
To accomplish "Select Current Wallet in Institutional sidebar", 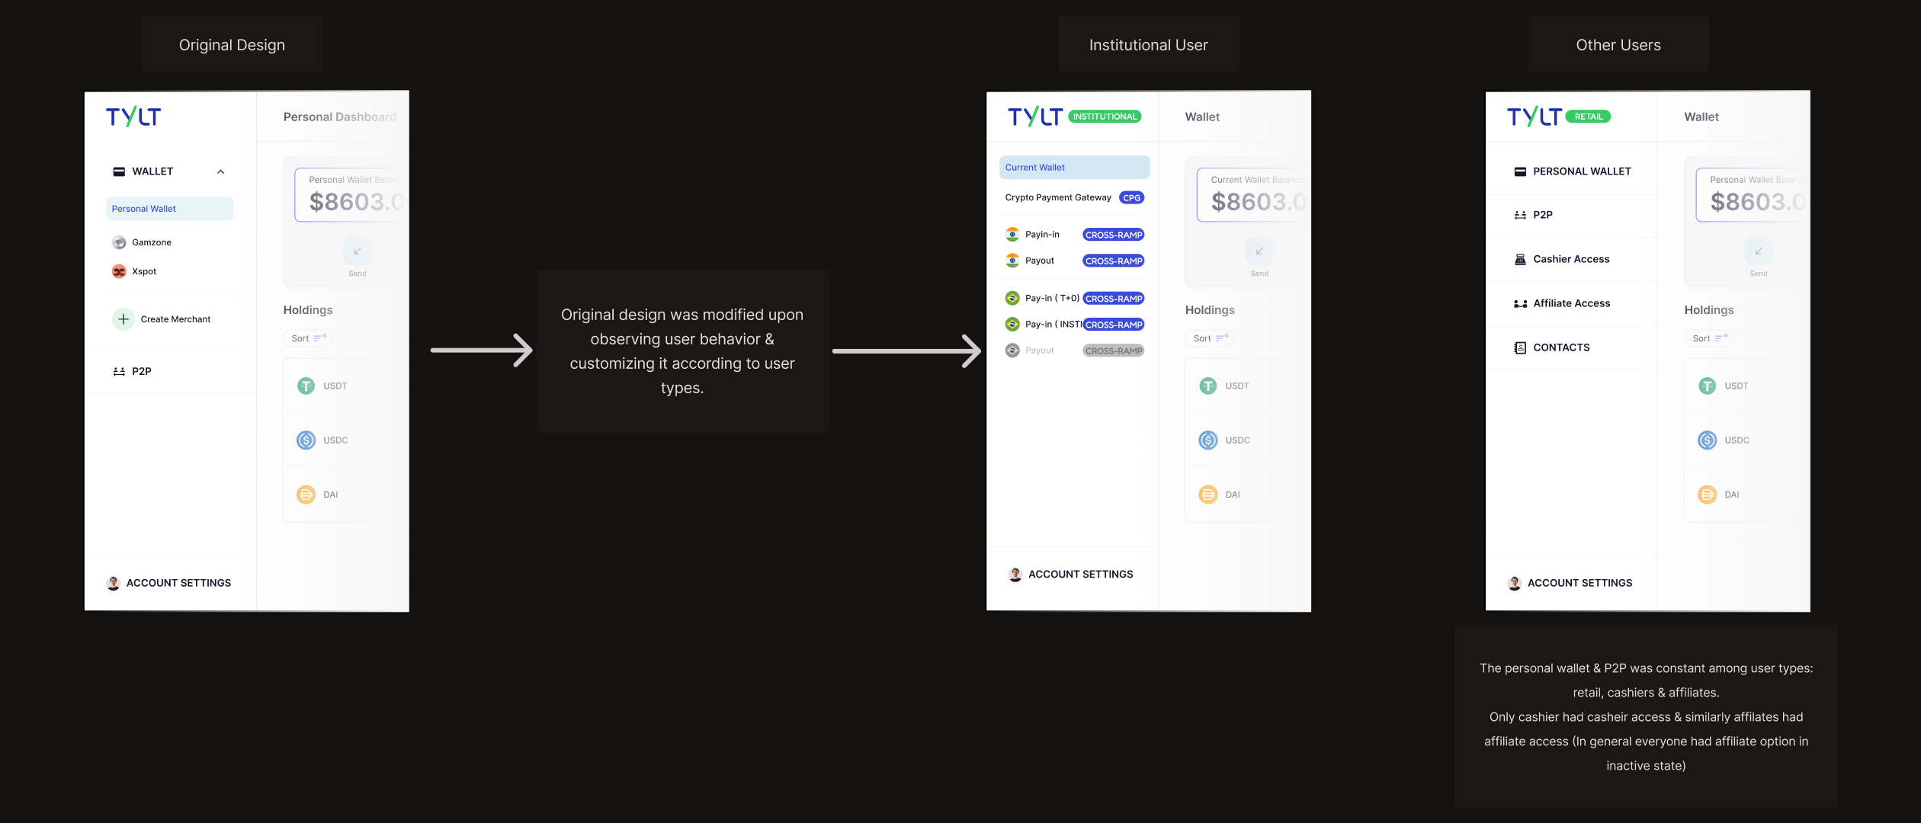I will [x=1074, y=168].
